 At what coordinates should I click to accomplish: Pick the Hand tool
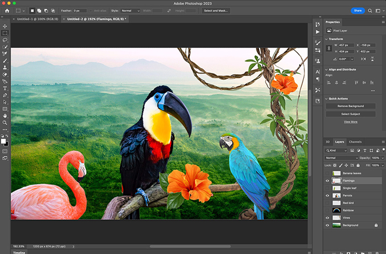click(5, 115)
